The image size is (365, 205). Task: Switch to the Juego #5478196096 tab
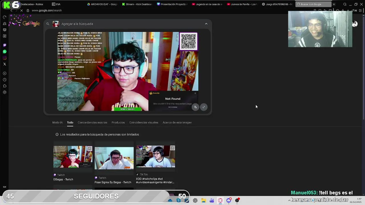(277, 4)
